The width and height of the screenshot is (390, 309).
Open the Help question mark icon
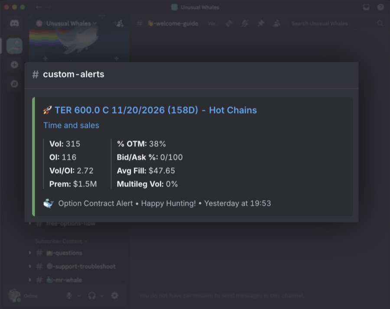tap(380, 7)
